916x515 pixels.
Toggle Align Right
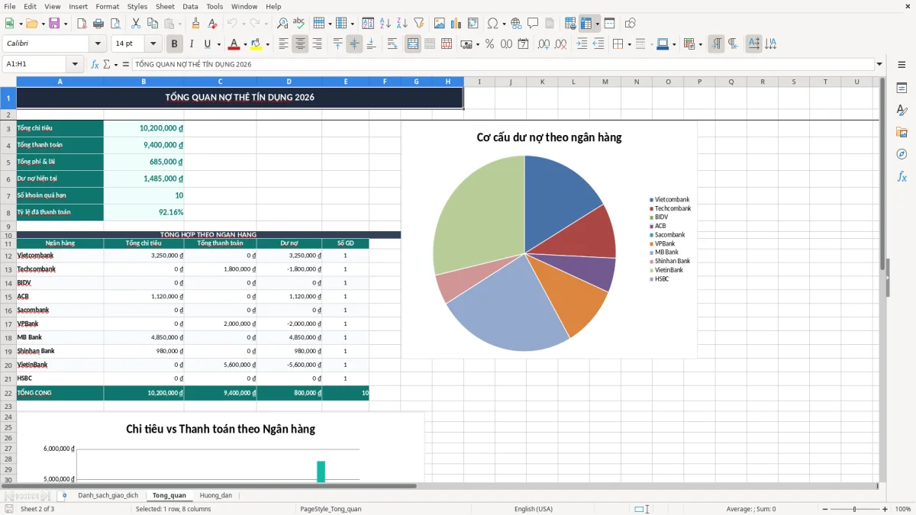tap(317, 44)
